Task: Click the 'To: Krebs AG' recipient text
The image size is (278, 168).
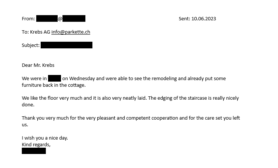Action: 36,32
